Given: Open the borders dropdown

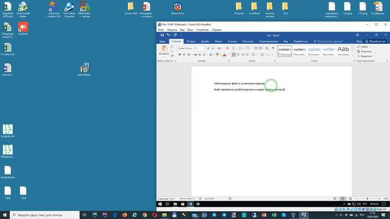Looking at the screenshot, I should pos(270,55).
